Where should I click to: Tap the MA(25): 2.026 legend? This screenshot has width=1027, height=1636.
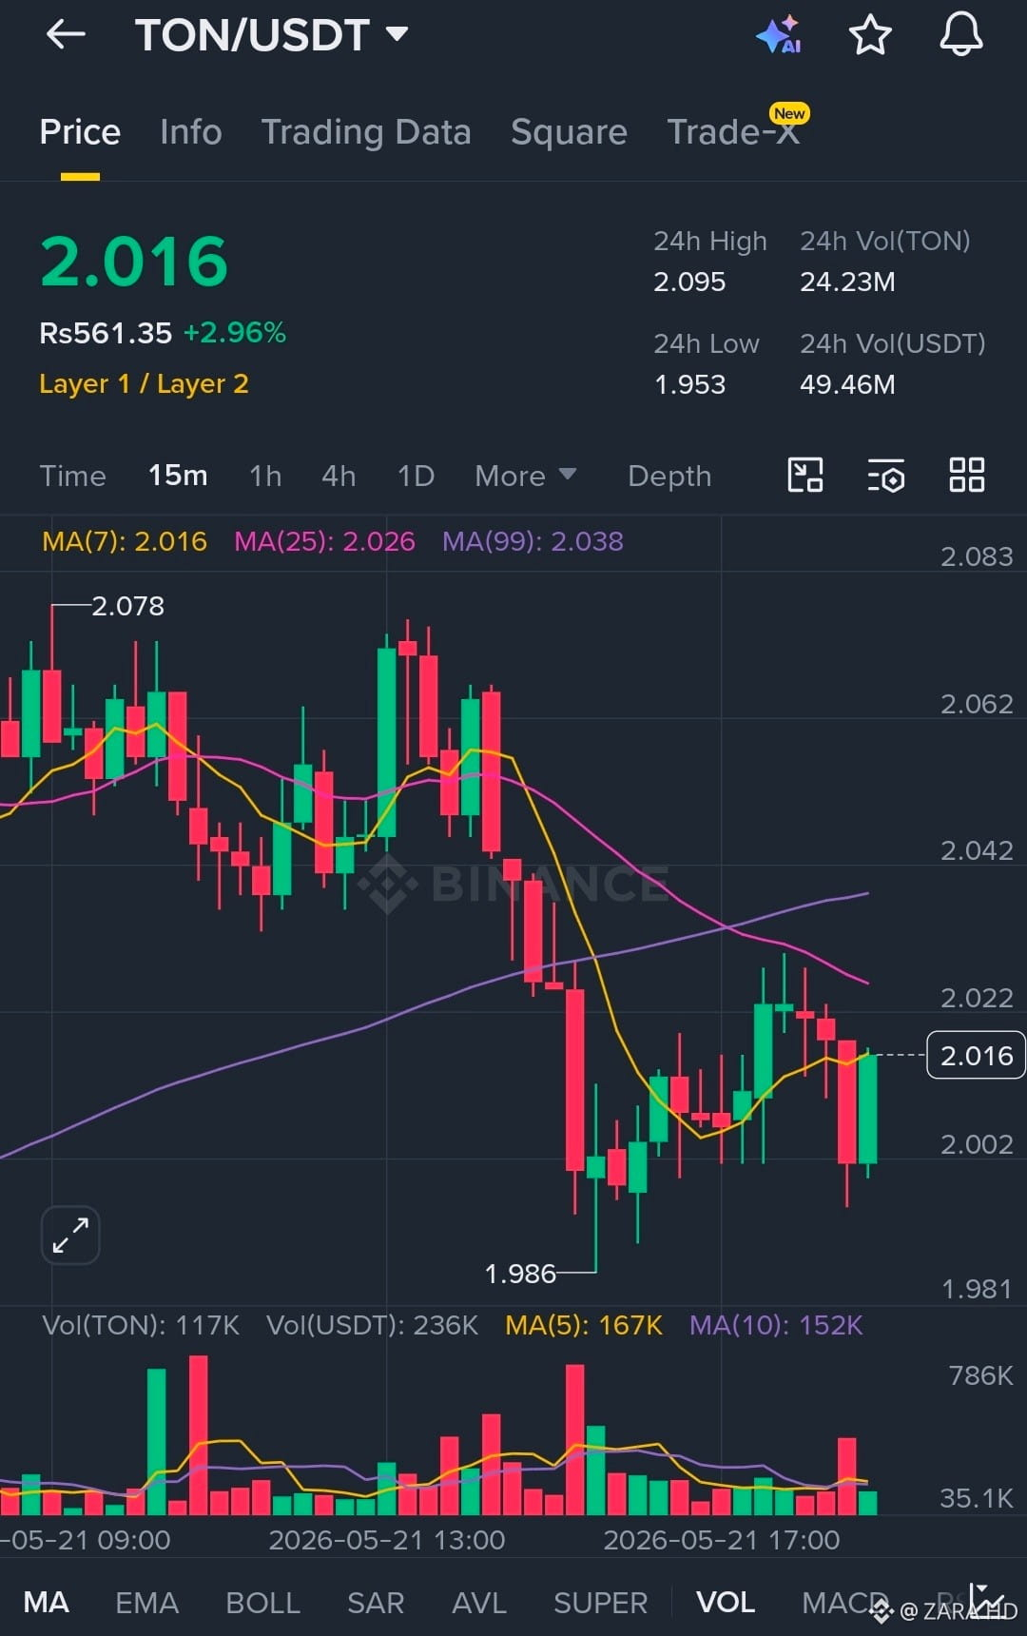point(324,541)
